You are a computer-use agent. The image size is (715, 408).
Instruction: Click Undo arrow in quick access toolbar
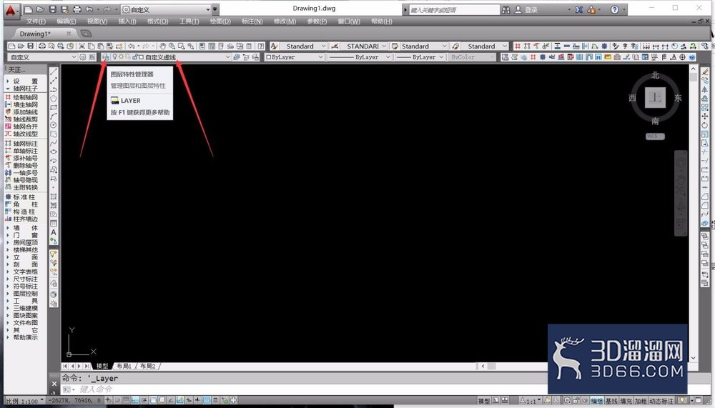coord(89,9)
